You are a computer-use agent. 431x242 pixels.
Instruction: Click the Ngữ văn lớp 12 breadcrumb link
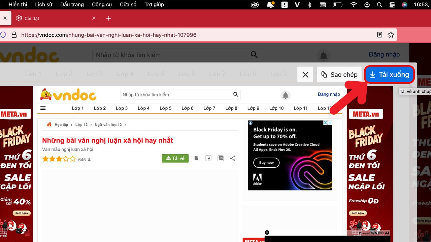pos(108,125)
